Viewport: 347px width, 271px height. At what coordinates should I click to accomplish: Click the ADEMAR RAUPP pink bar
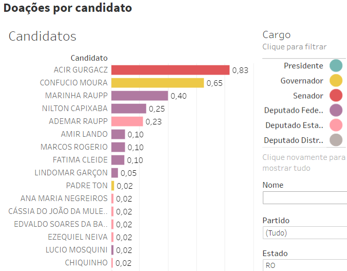127,121
